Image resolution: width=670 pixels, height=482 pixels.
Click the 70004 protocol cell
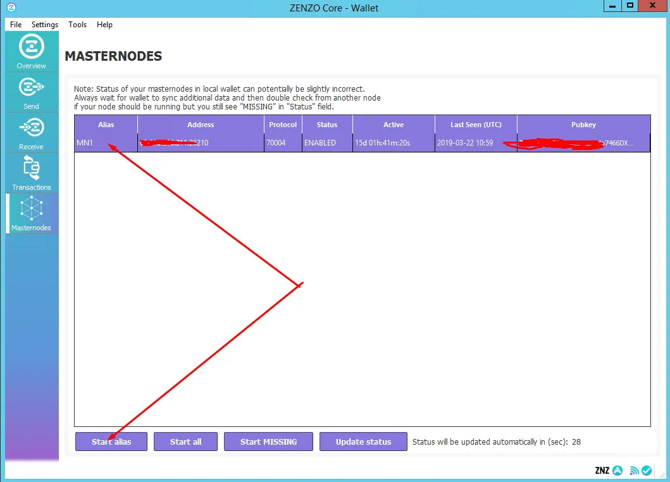(x=283, y=143)
